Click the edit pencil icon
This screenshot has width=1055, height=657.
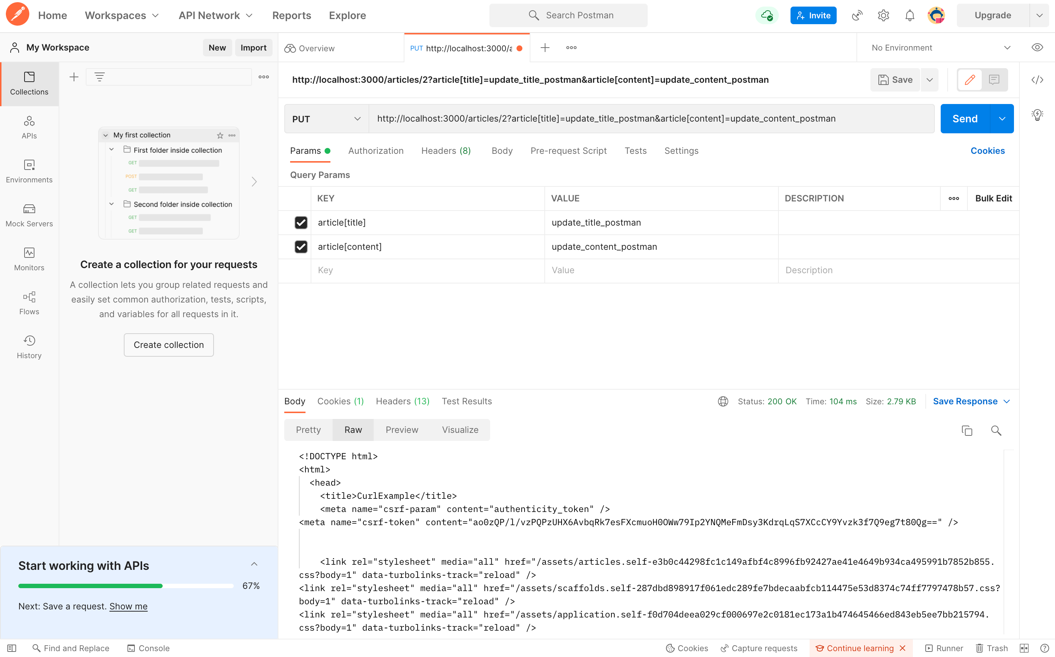pos(969,79)
